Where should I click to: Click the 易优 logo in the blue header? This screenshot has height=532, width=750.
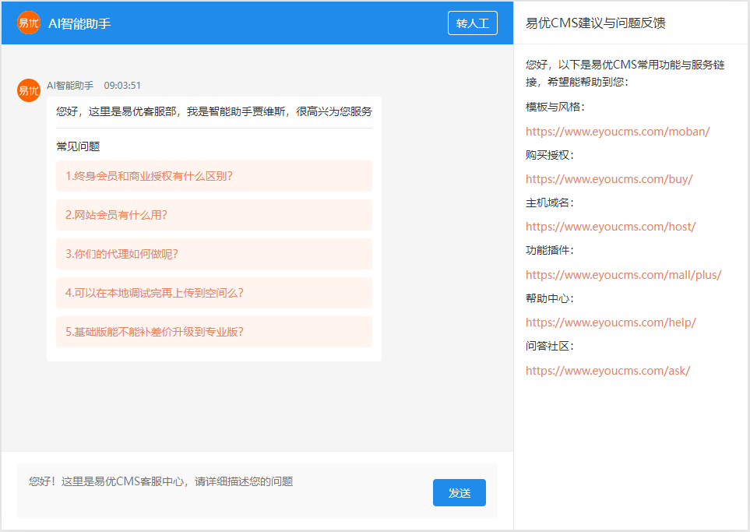pyautogui.click(x=29, y=23)
